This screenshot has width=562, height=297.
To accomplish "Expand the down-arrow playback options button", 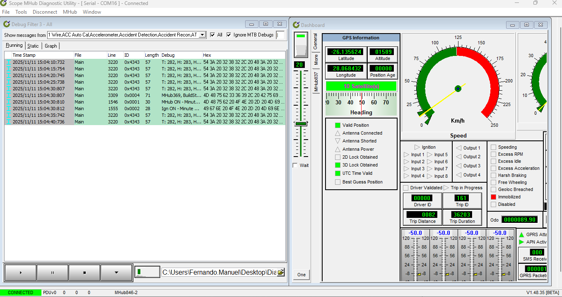I will point(116,273).
